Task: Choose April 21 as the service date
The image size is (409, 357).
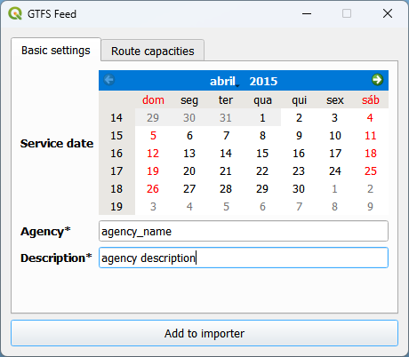Action: [226, 171]
